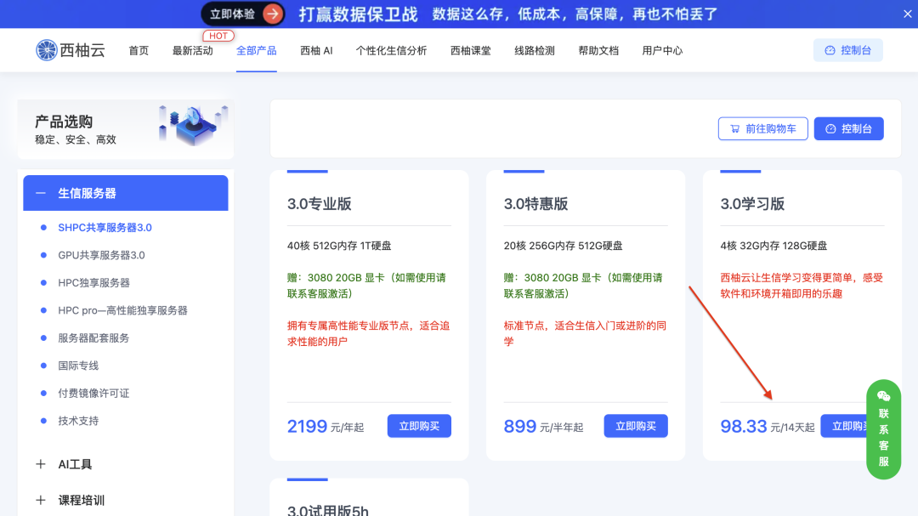Buy the 3.0特惠版 plan with 立即购买

[x=636, y=426]
